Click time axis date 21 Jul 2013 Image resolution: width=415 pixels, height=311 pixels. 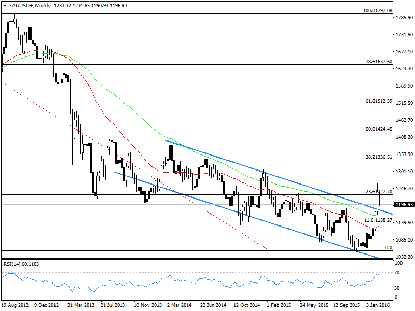point(113,305)
